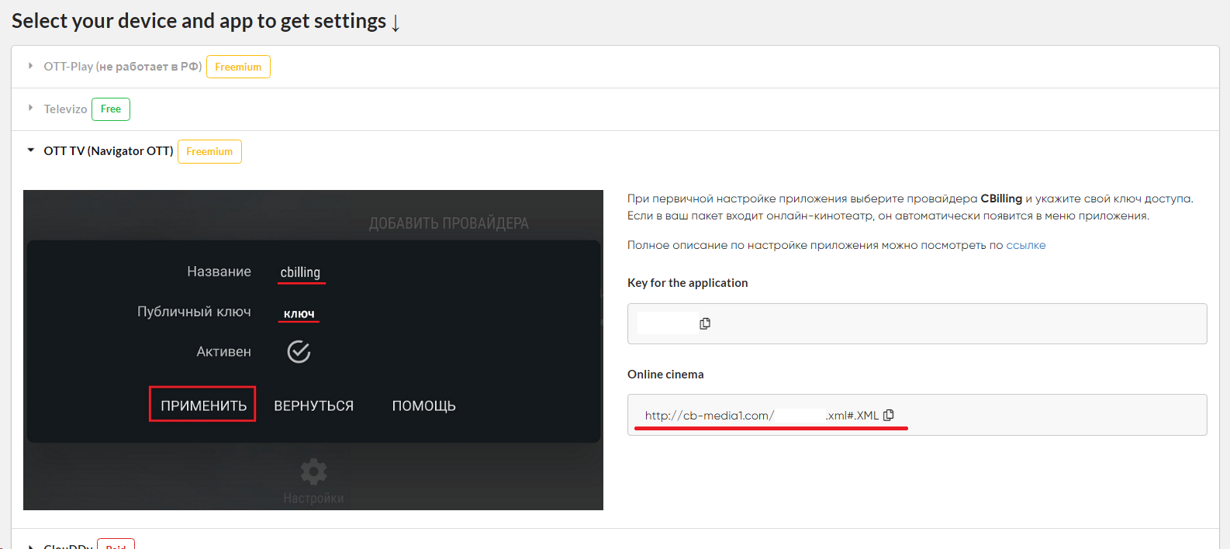Click the Freemium badge next to OTT TV
The height and width of the screenshot is (549, 1230).
(x=209, y=151)
